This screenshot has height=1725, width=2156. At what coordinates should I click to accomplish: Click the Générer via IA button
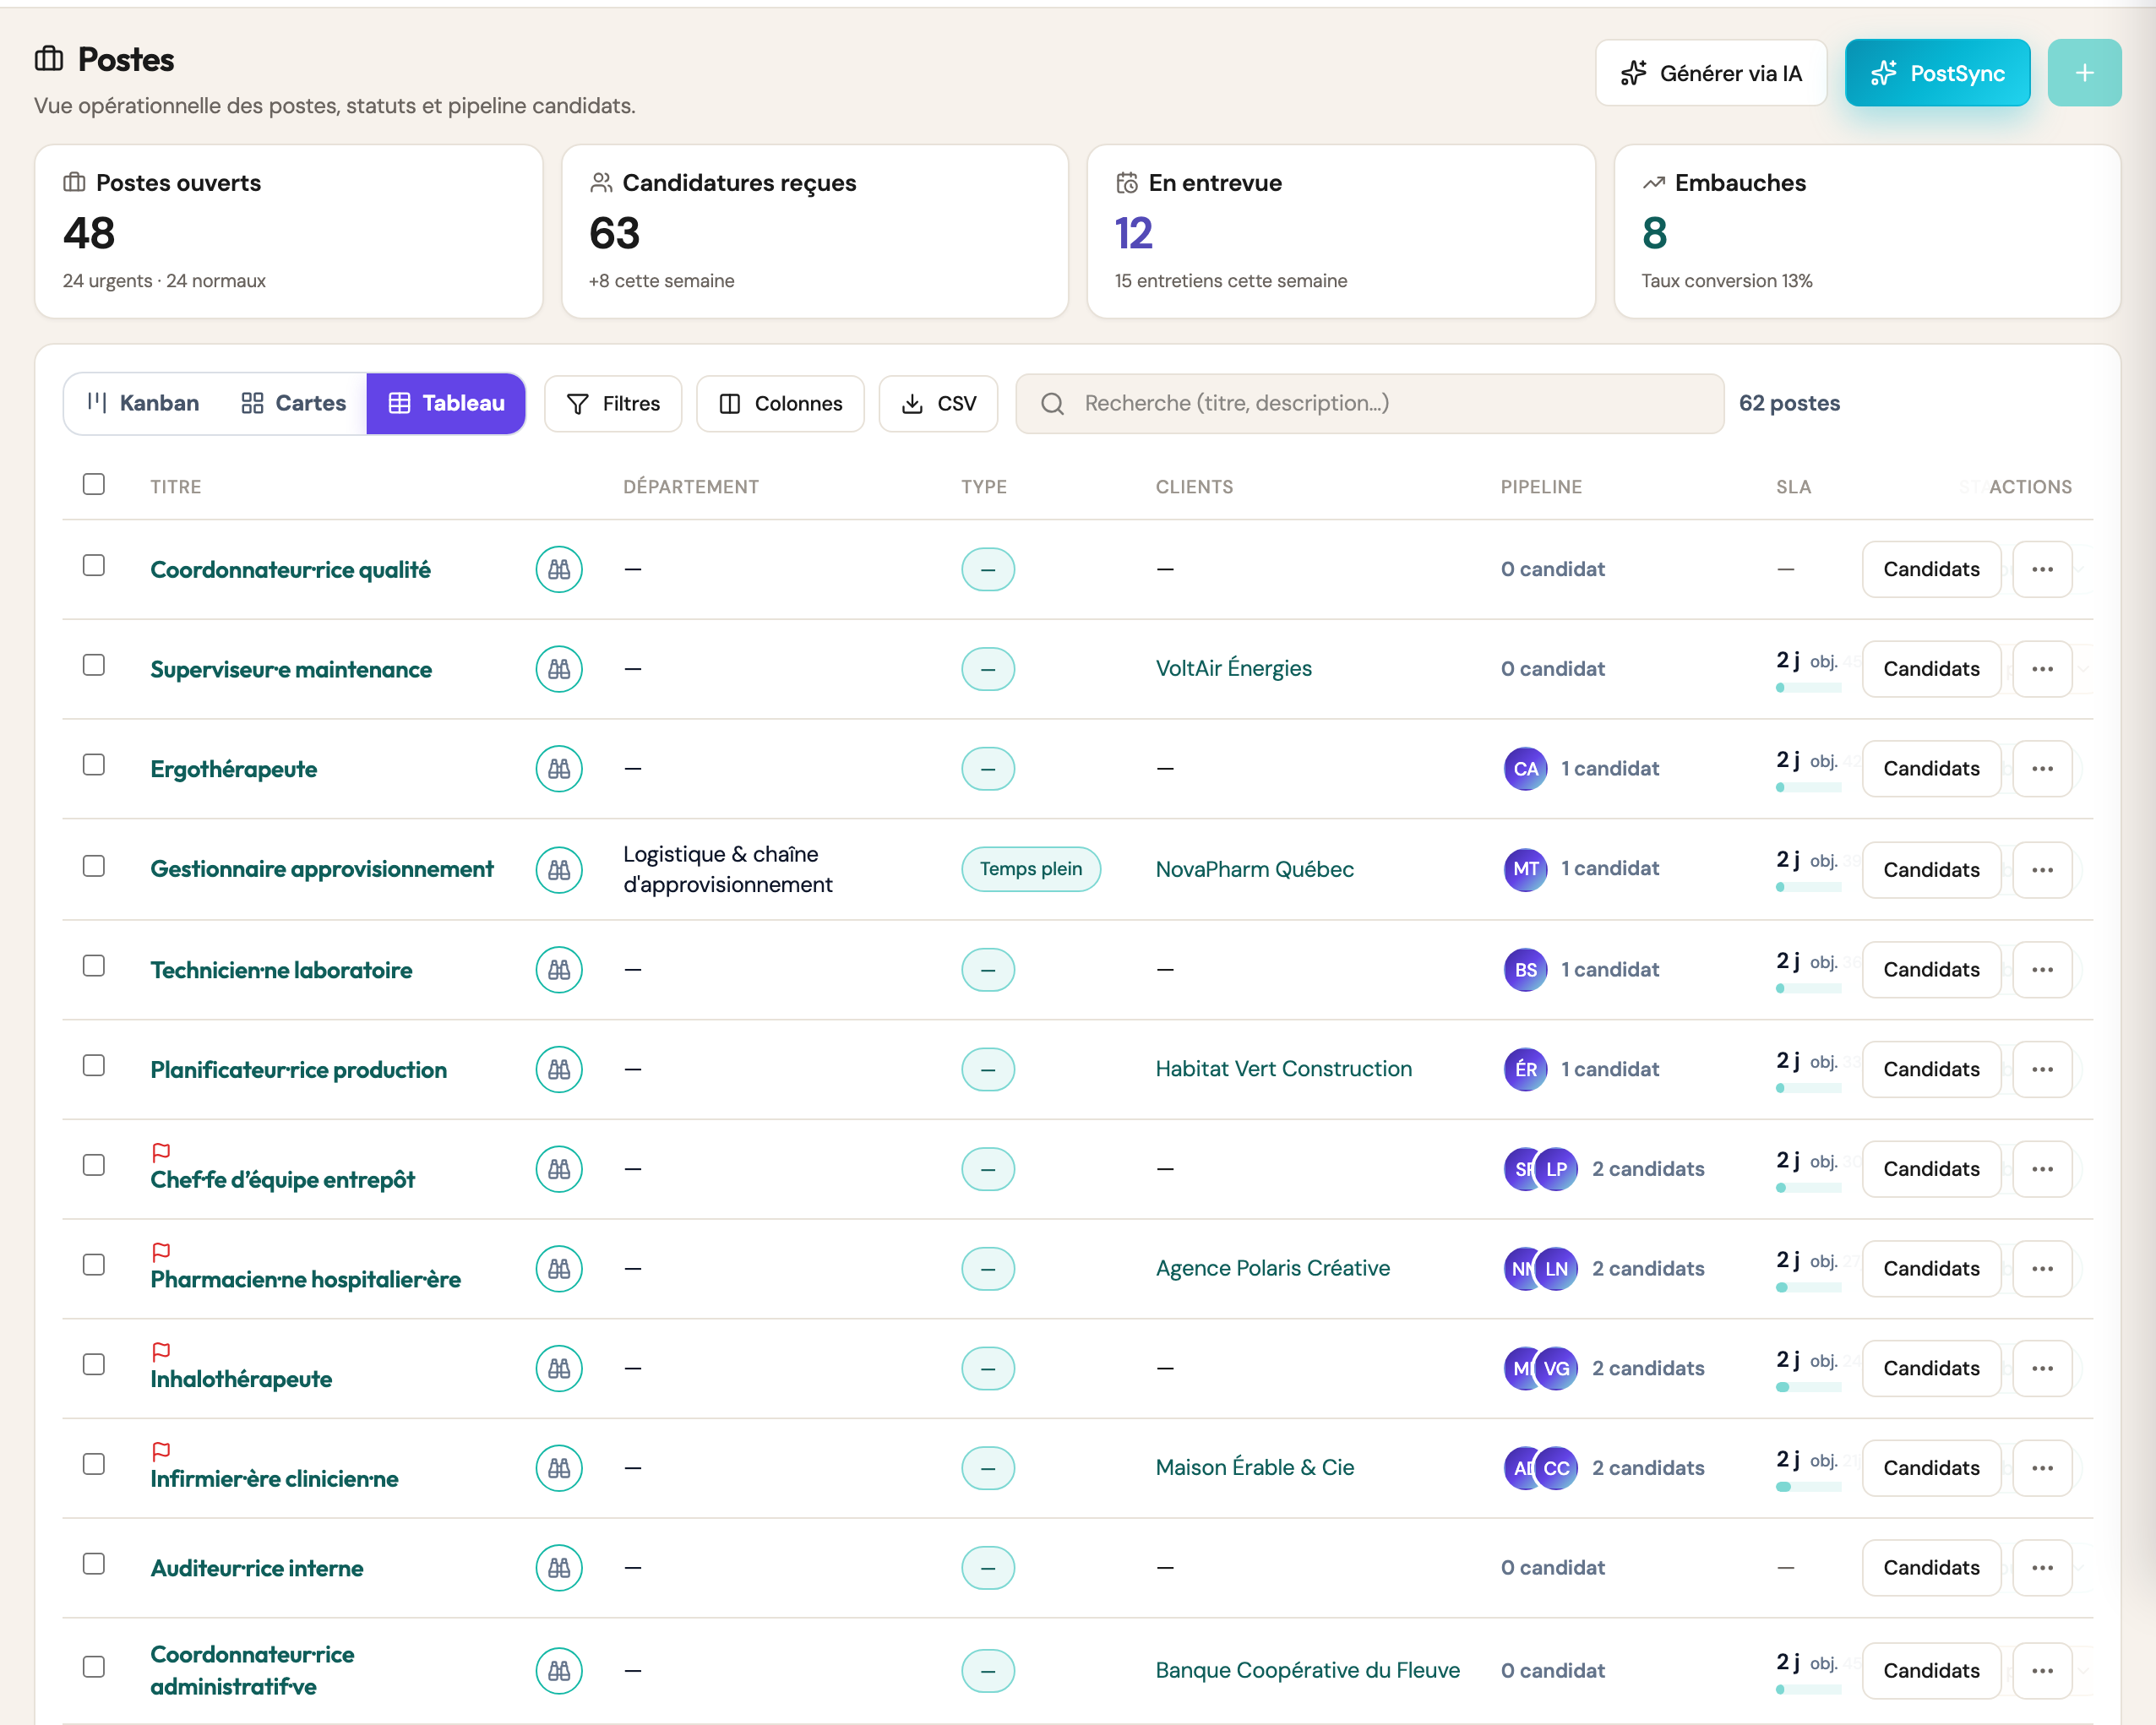click(1711, 73)
